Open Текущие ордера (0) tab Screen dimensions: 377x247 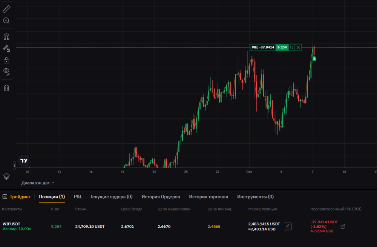pos(111,197)
